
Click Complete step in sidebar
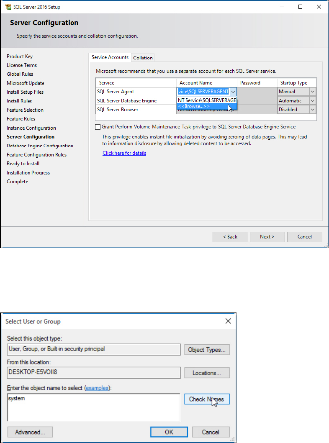(x=18, y=182)
